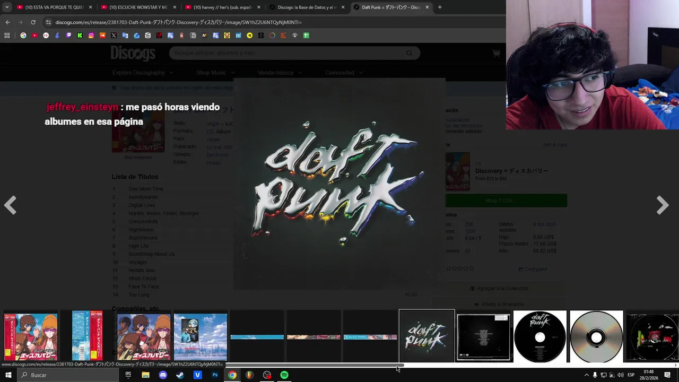Open a new browser tab
The image size is (679, 382).
(x=440, y=7)
